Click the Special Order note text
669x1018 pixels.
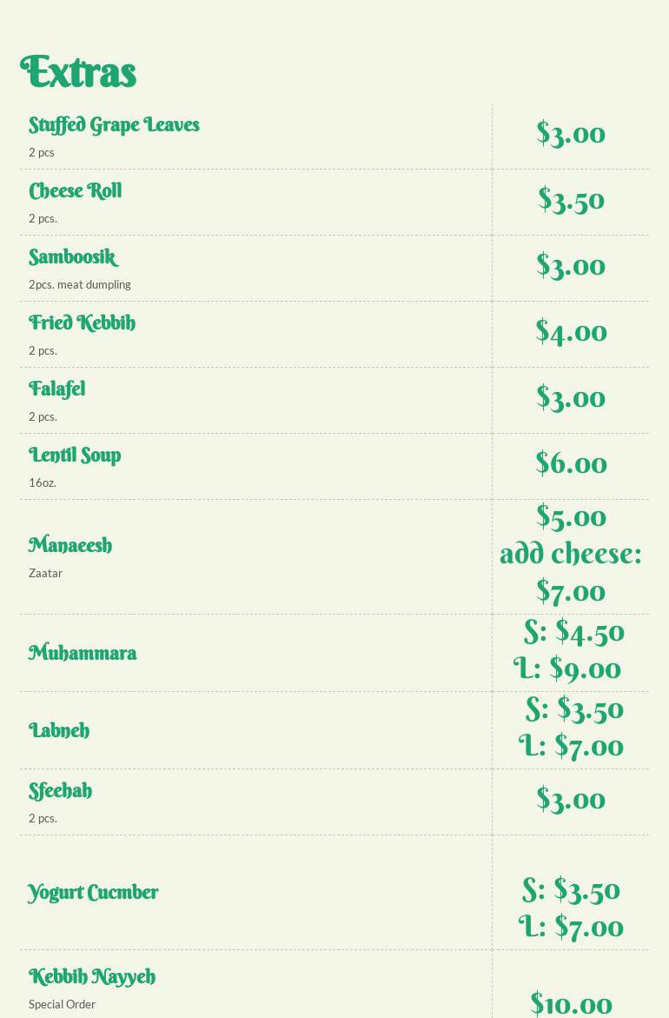pyautogui.click(x=62, y=1004)
